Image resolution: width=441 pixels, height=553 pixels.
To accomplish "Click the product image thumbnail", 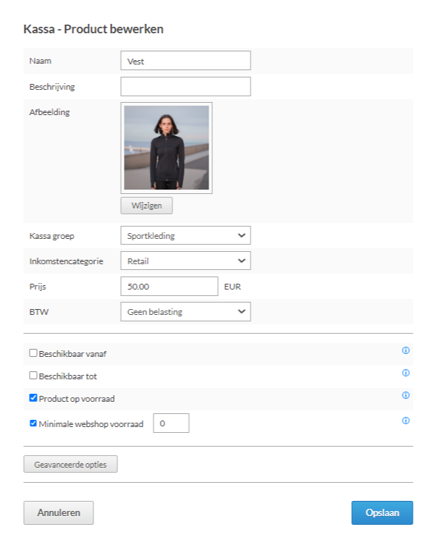I will [167, 148].
